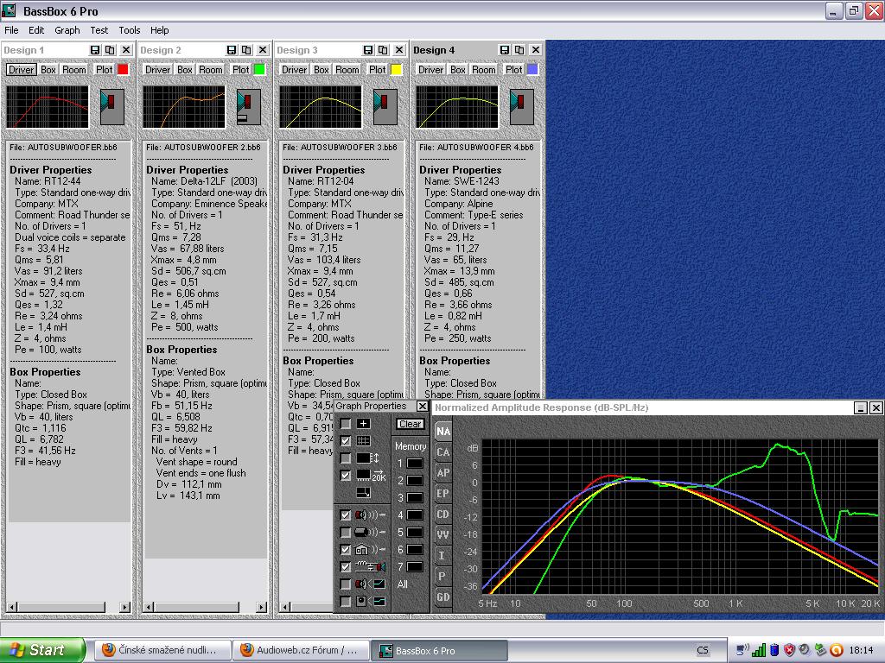Click the Driver button in Design 4

tap(430, 69)
